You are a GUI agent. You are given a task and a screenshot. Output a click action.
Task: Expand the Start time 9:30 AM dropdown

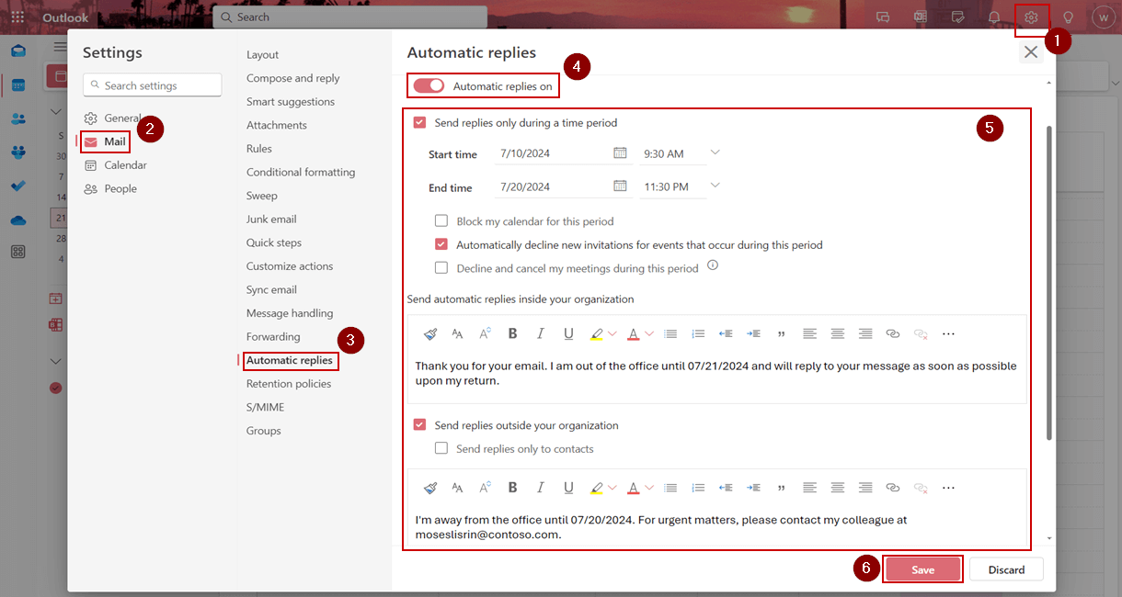pyautogui.click(x=715, y=152)
